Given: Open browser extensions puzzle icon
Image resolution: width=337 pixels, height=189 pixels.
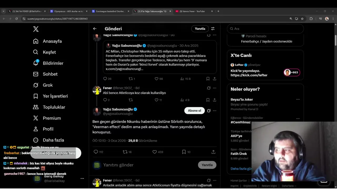Looking at the screenshot, I should point(311,19).
